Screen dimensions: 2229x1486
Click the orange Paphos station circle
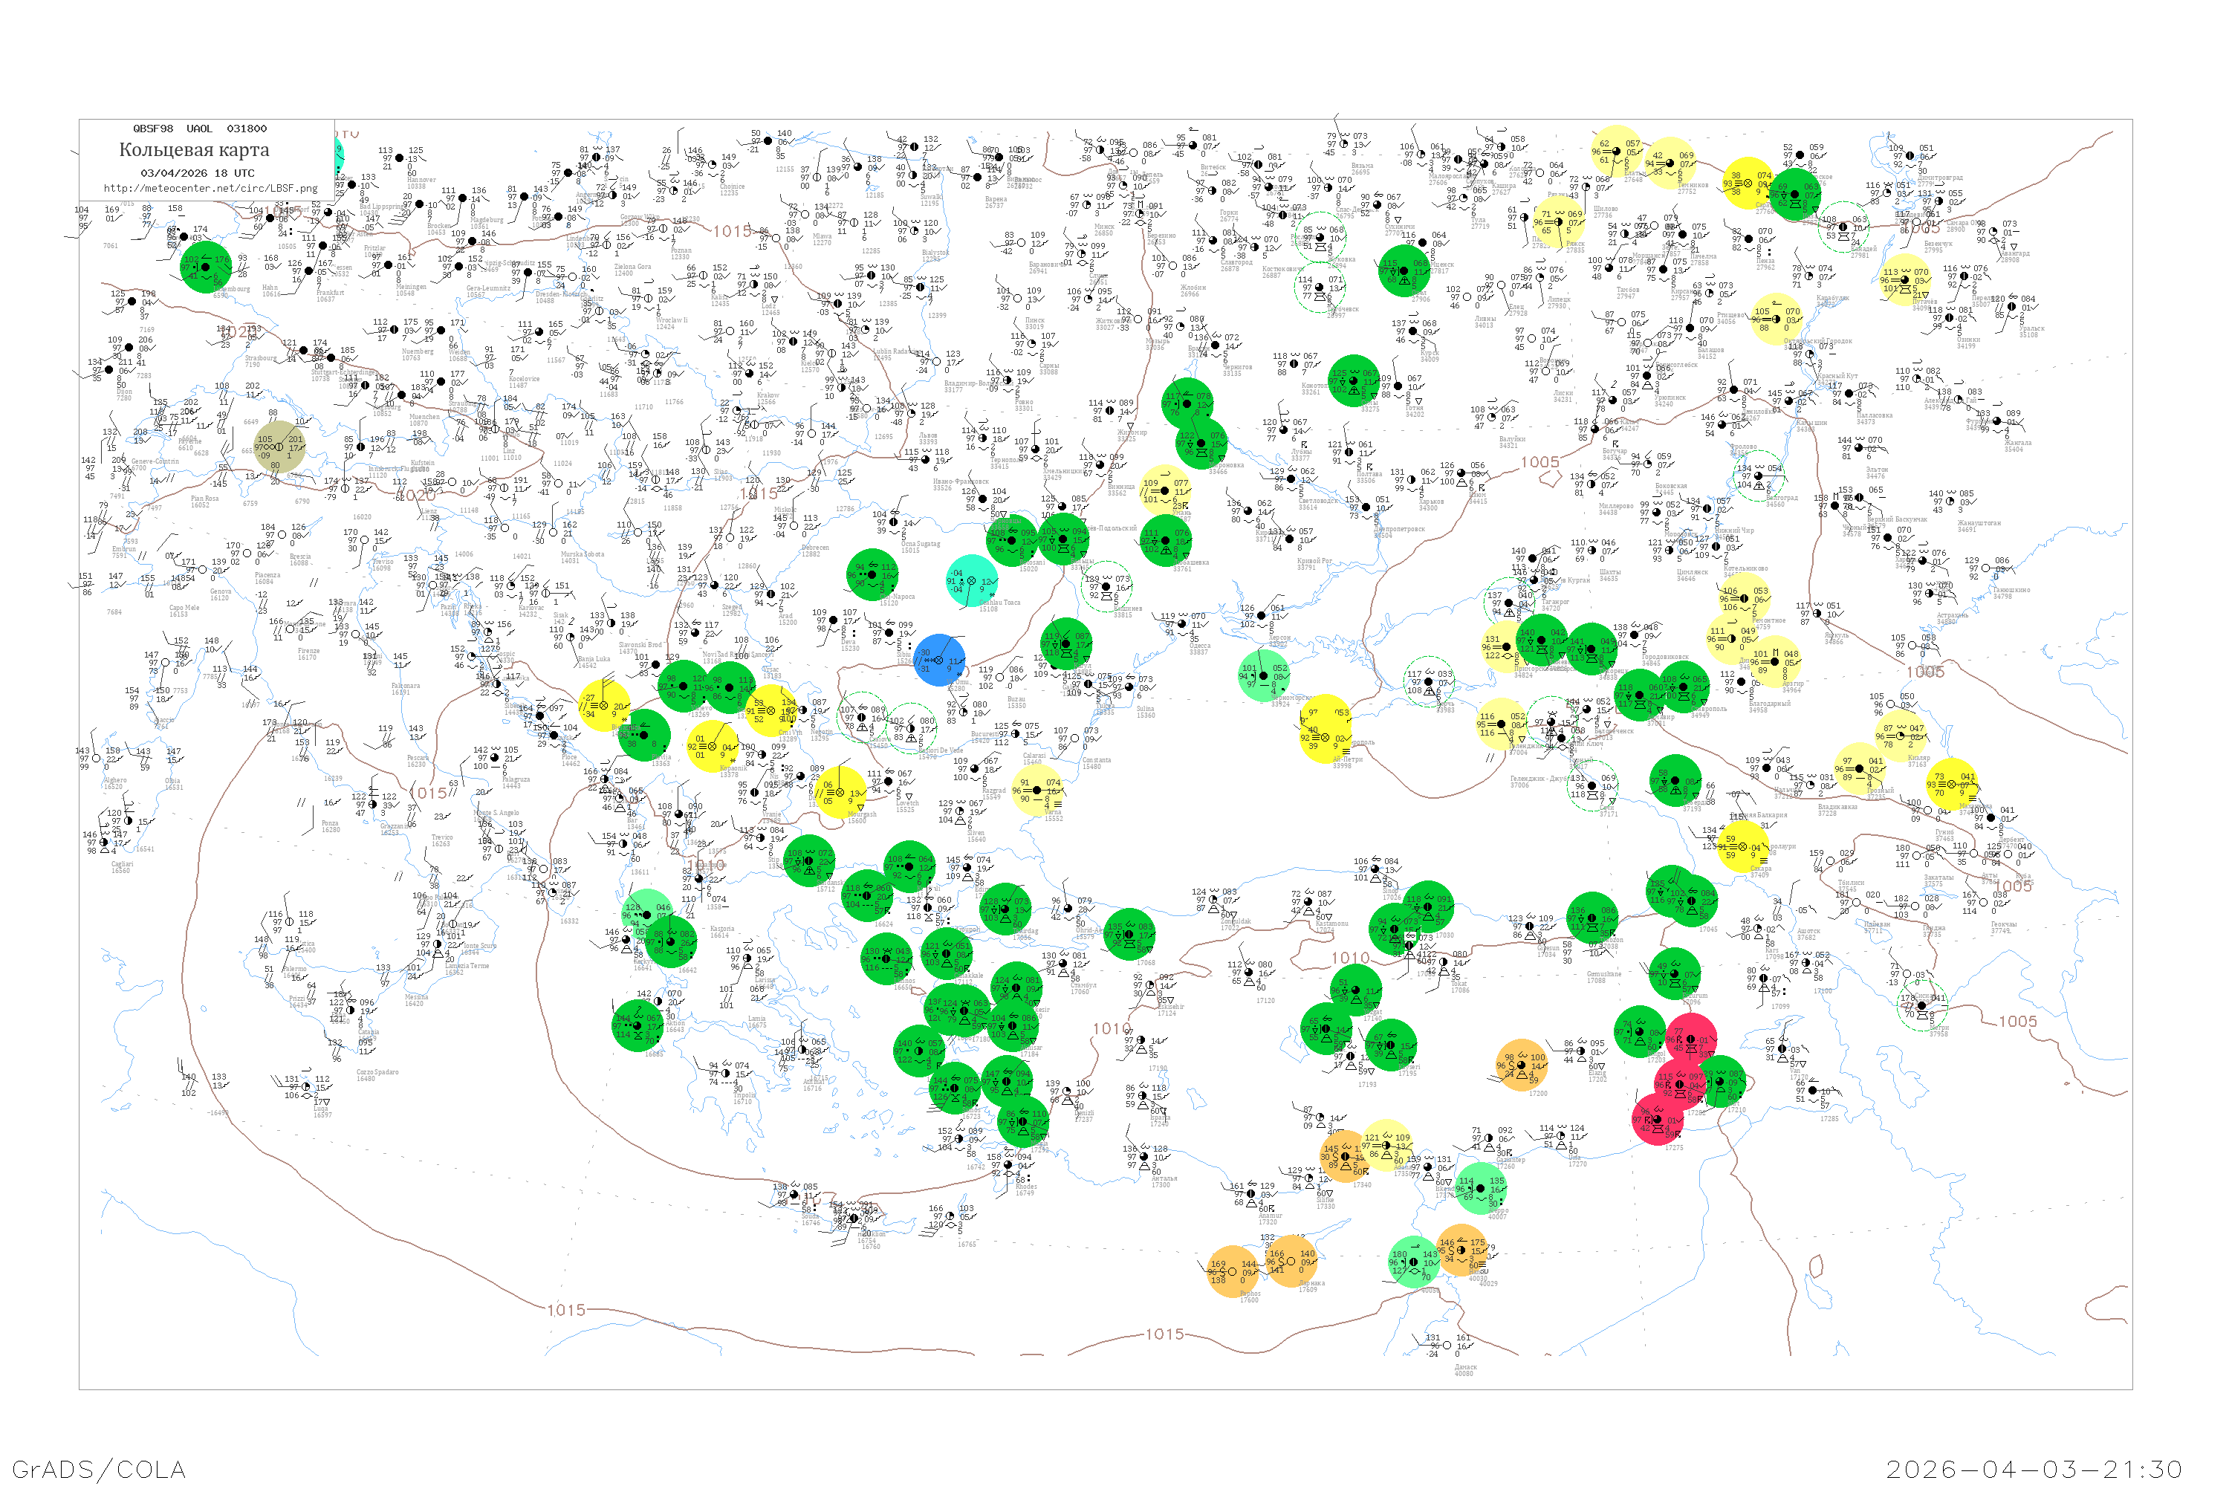(1232, 1271)
